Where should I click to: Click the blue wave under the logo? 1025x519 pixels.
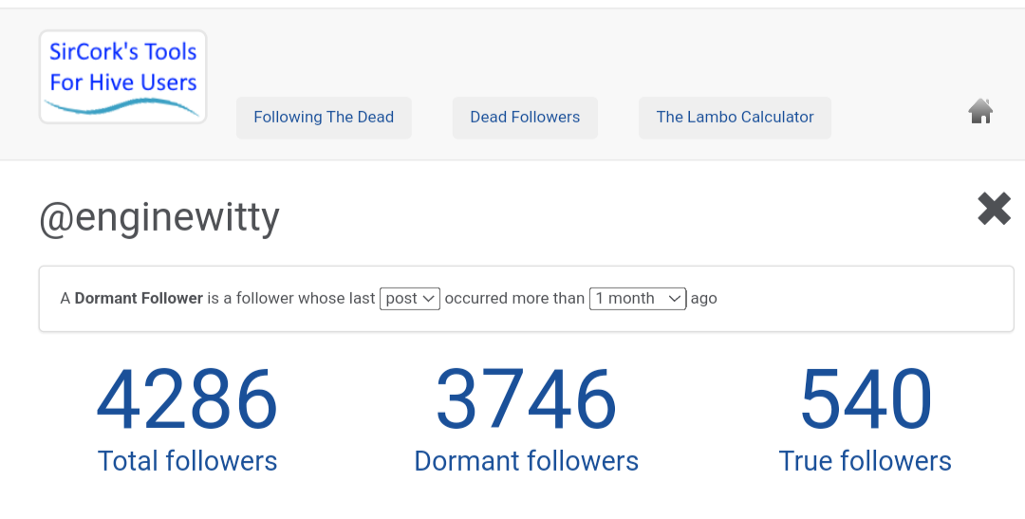tap(121, 106)
